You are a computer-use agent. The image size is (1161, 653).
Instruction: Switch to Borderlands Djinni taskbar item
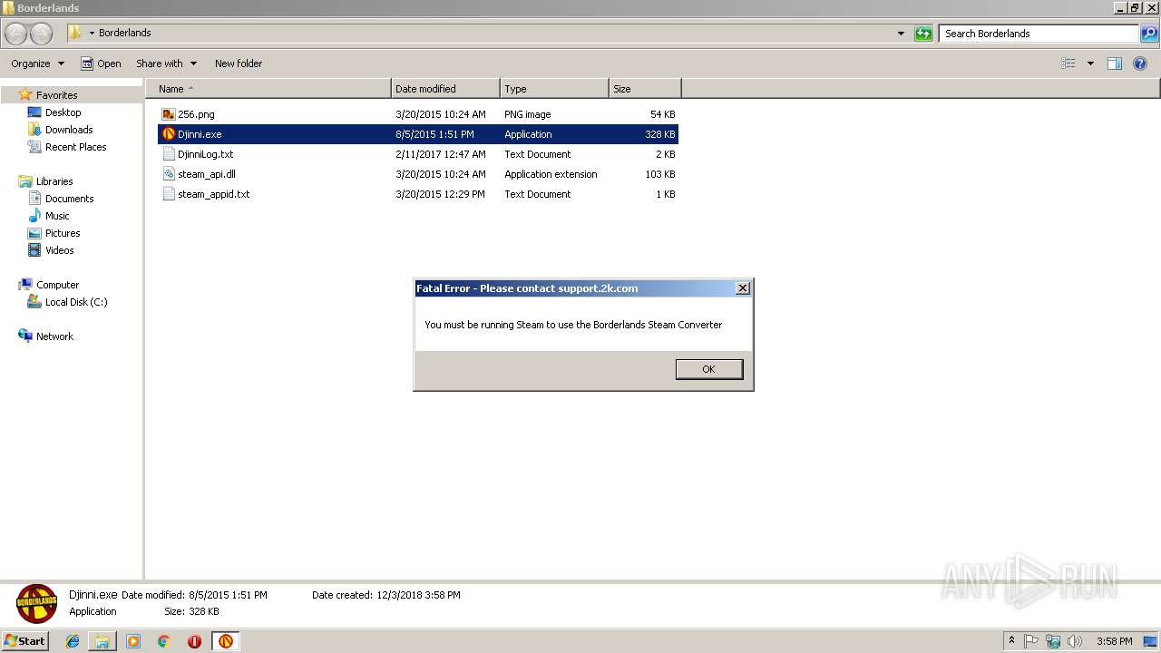(x=226, y=641)
